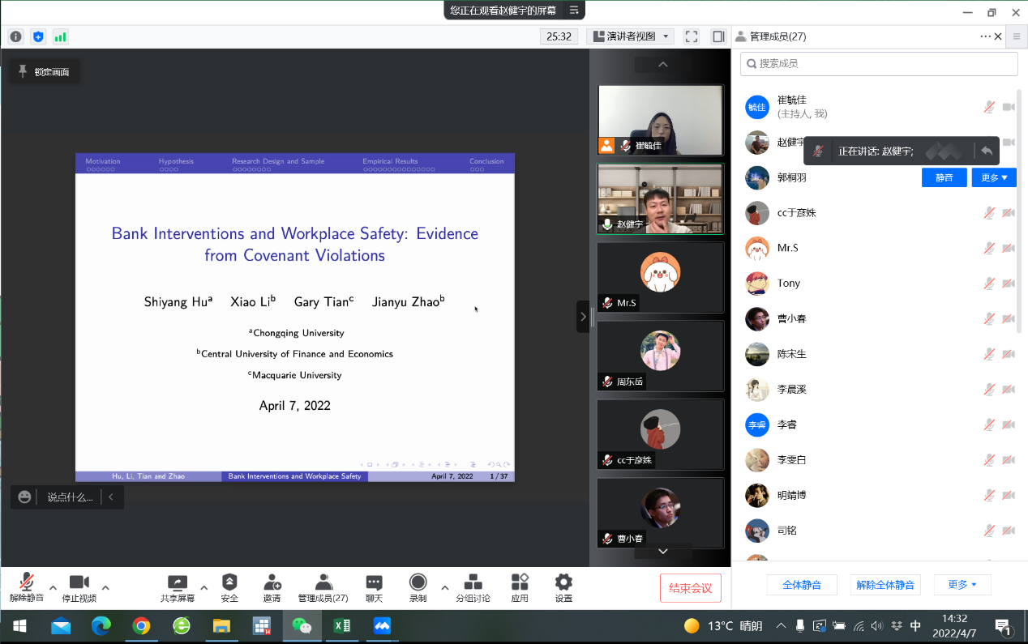
Task: Unmute microphone (解除静音) toggle
Action: coord(27,582)
